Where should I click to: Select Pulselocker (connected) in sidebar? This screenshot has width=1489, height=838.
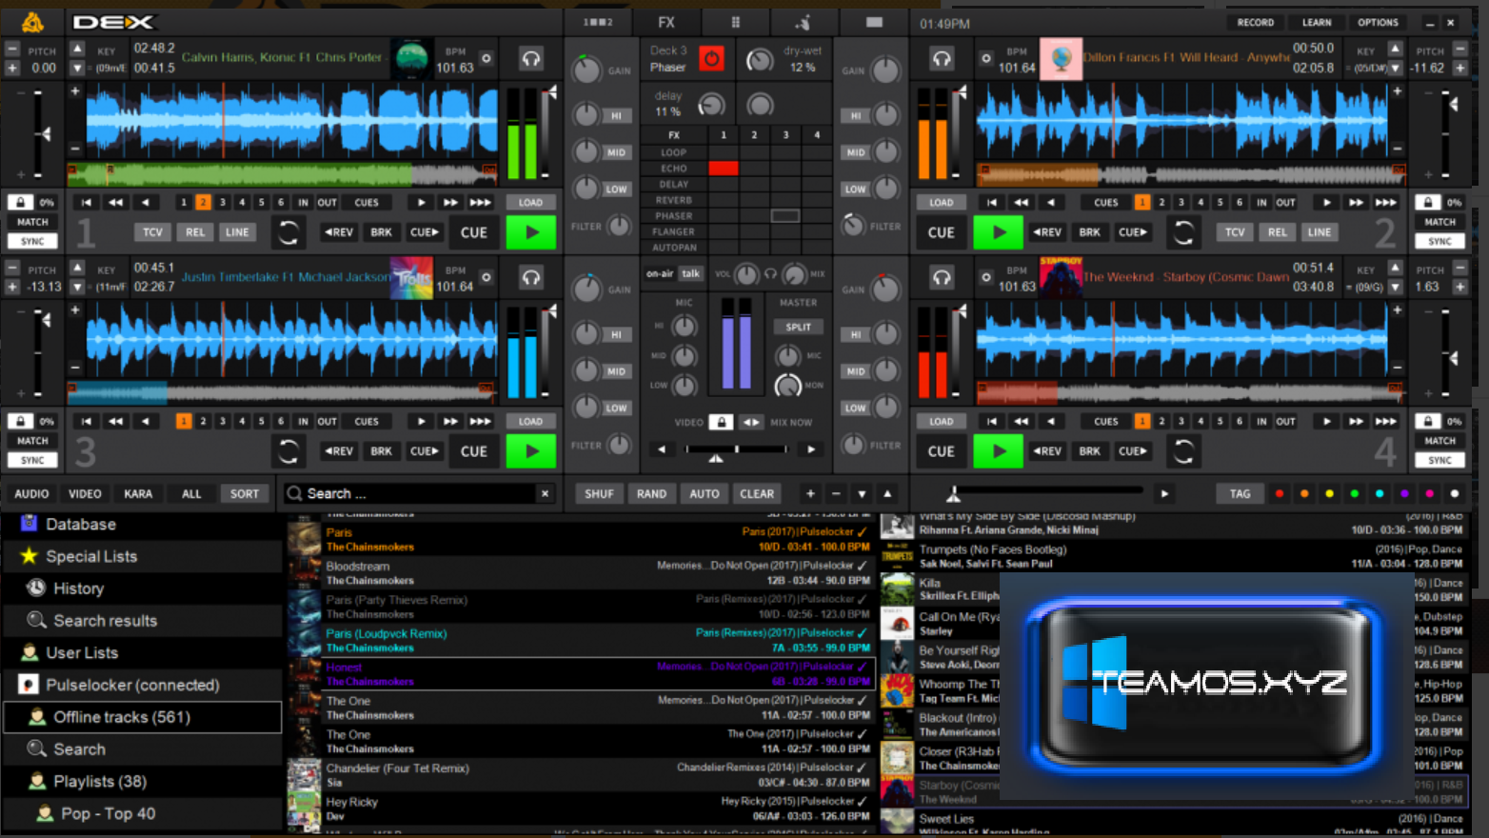coord(143,685)
